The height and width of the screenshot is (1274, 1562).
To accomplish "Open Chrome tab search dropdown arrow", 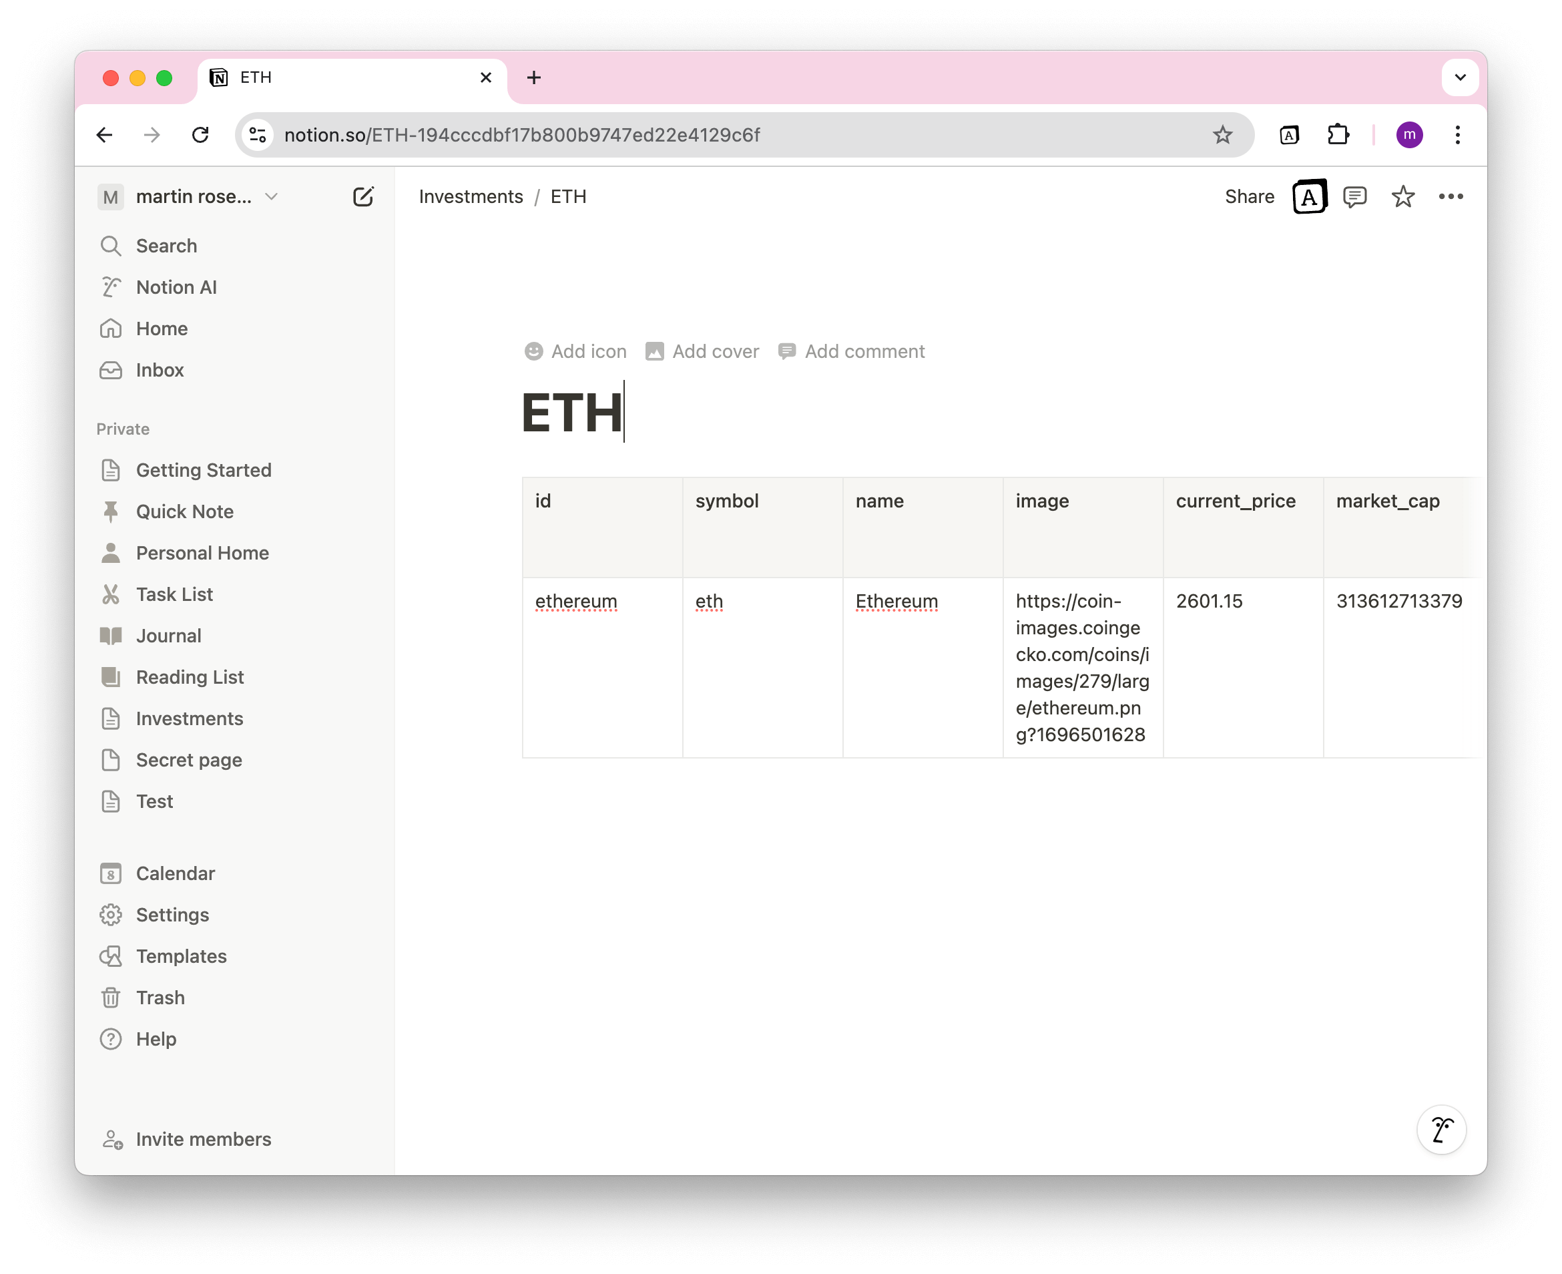I will click(x=1460, y=77).
